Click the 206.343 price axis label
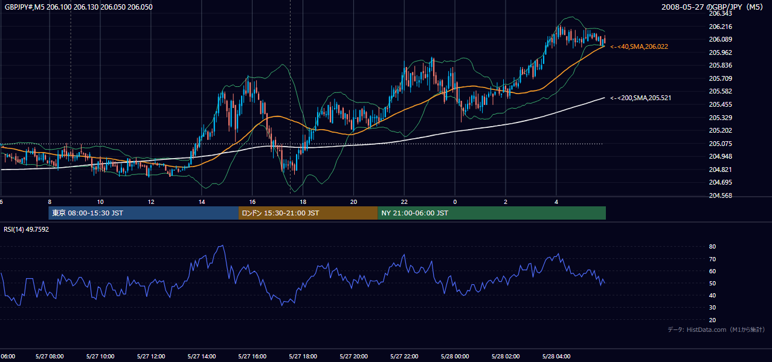772x362 pixels. pyautogui.click(x=720, y=13)
